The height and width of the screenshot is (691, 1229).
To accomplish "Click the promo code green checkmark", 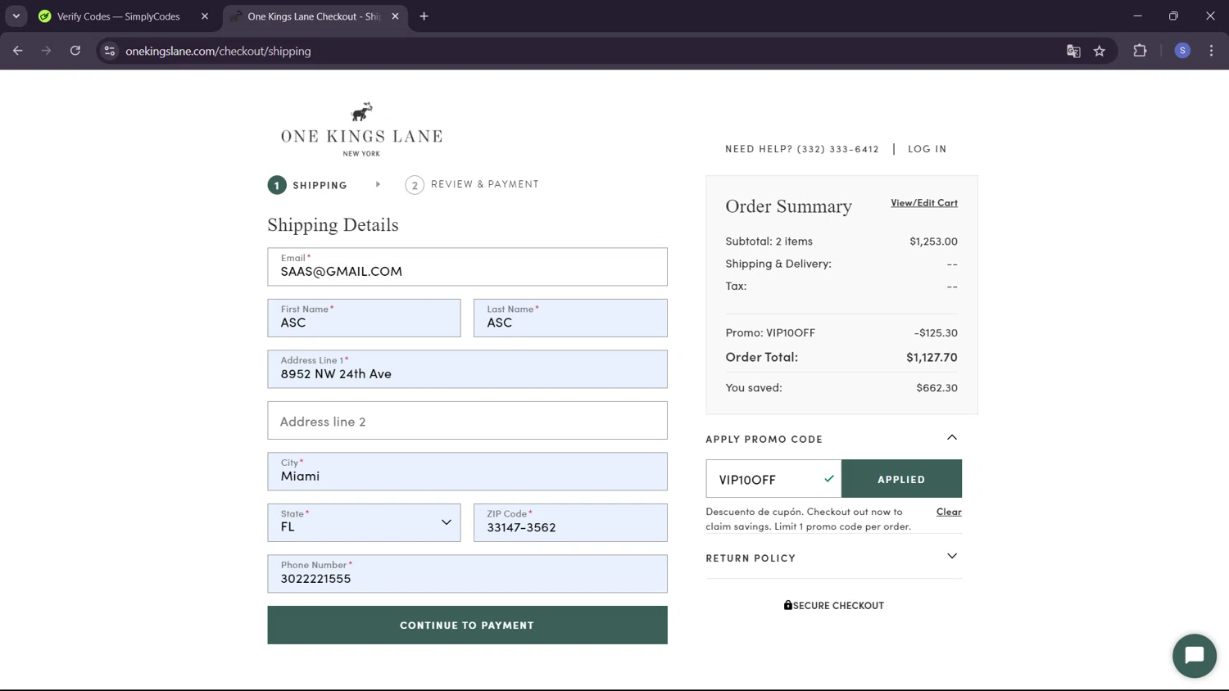I will 829,479.
